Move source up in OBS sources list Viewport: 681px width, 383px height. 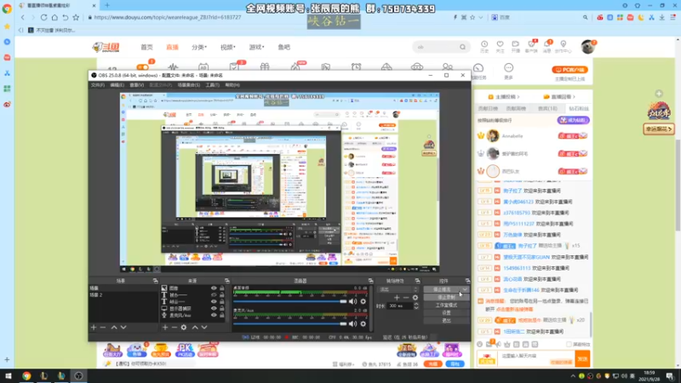195,328
